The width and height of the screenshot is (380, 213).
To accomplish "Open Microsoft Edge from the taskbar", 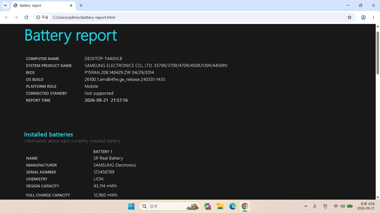I will coord(232,206).
